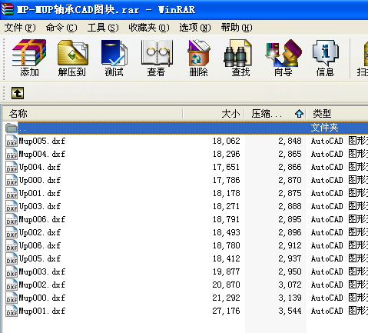Click size value 20,870 of Mup002.dxf
The image size is (368, 333).
point(226,285)
